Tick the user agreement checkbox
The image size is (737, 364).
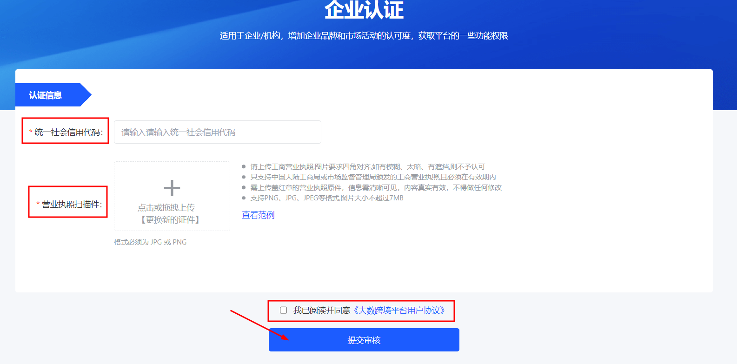283,310
